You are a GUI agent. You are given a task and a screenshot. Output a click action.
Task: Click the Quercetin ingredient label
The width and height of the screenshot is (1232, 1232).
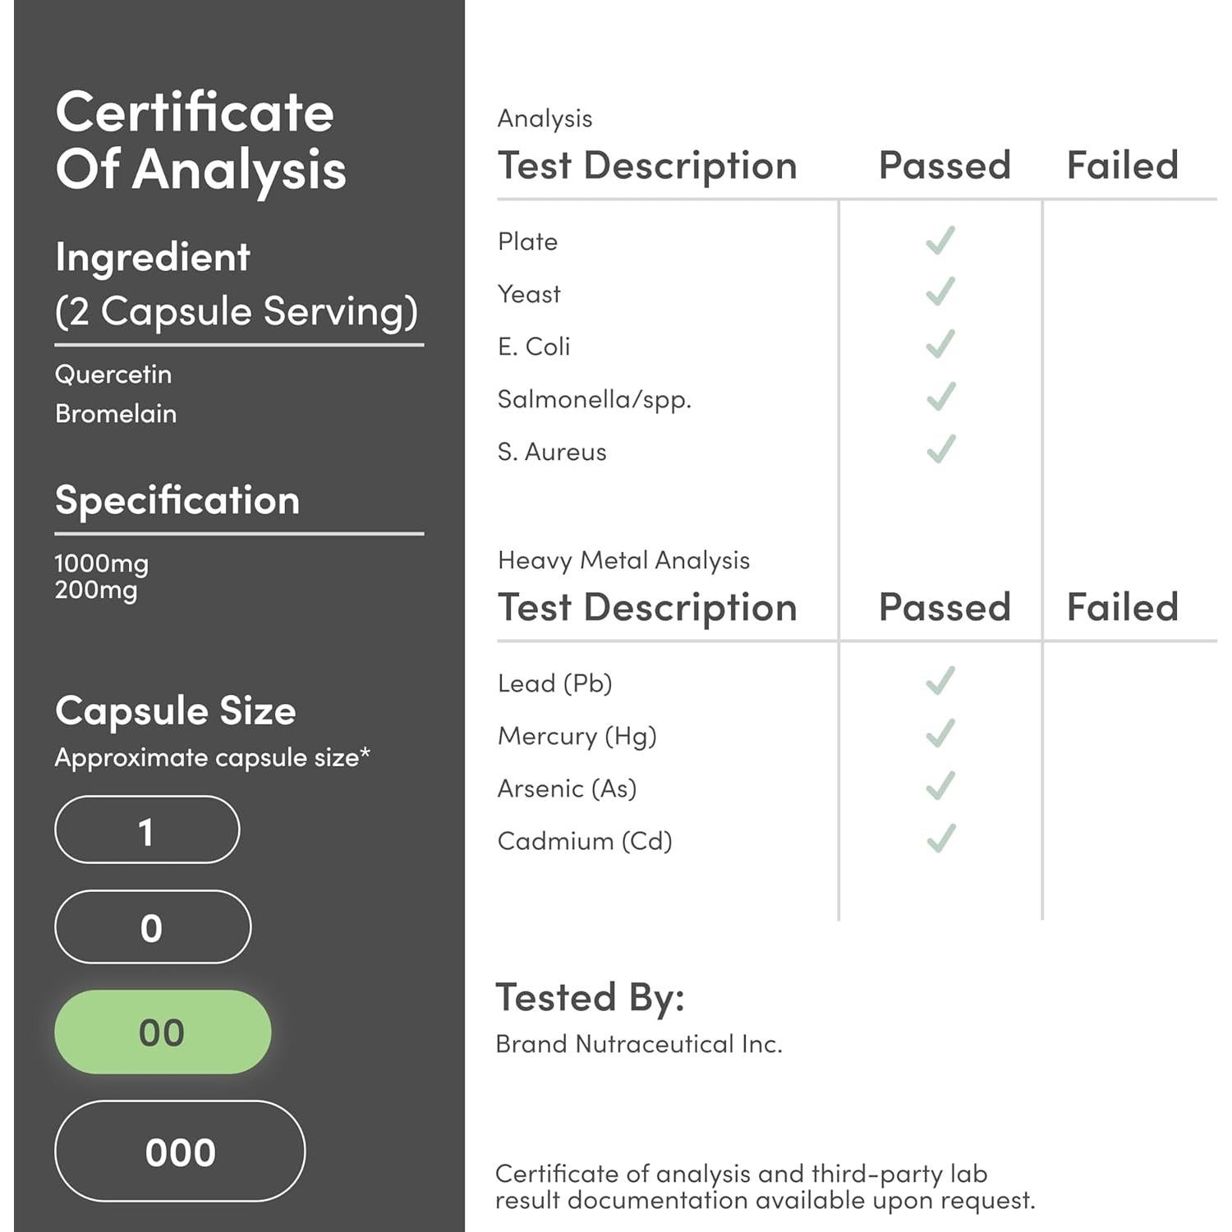coord(113,375)
